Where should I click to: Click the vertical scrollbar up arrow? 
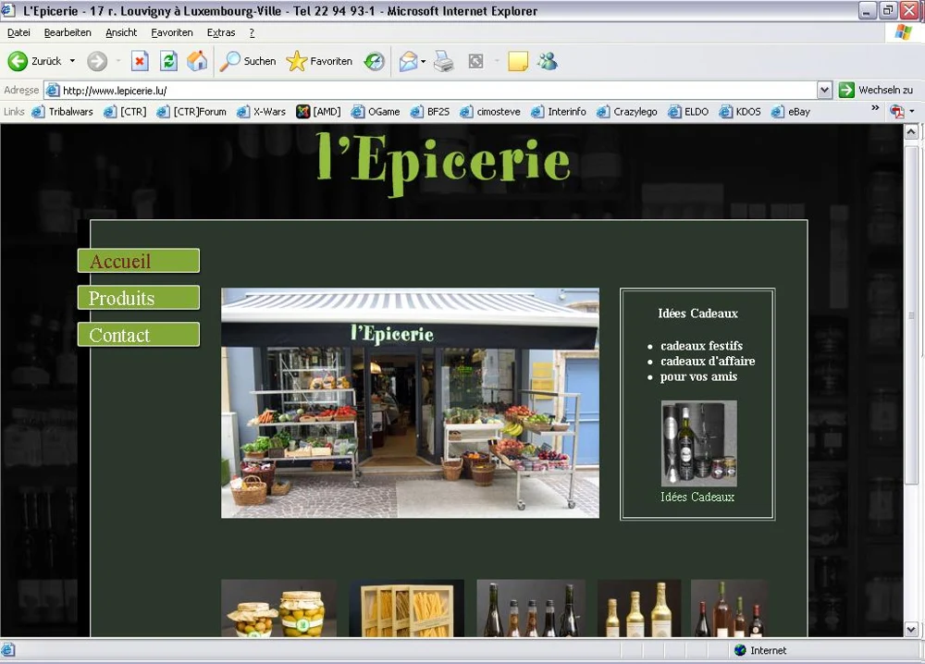click(x=911, y=132)
